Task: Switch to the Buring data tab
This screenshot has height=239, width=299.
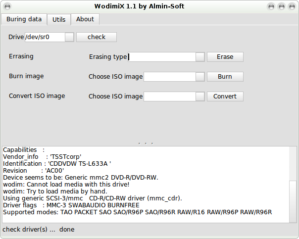Action: [x=24, y=19]
